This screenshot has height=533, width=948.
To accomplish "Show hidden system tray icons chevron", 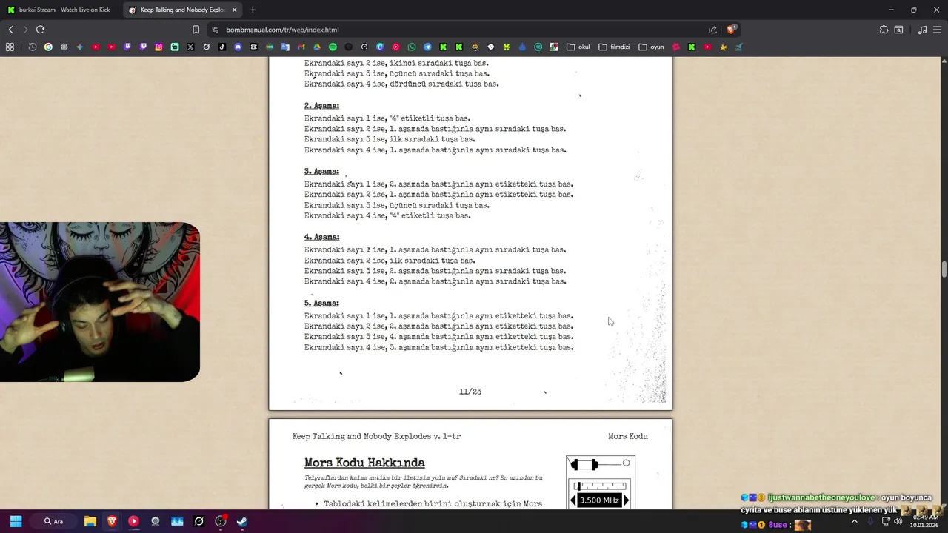I will tap(854, 521).
